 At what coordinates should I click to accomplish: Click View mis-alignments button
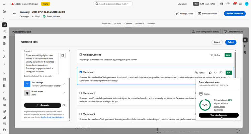pyautogui.click(x=219, y=115)
